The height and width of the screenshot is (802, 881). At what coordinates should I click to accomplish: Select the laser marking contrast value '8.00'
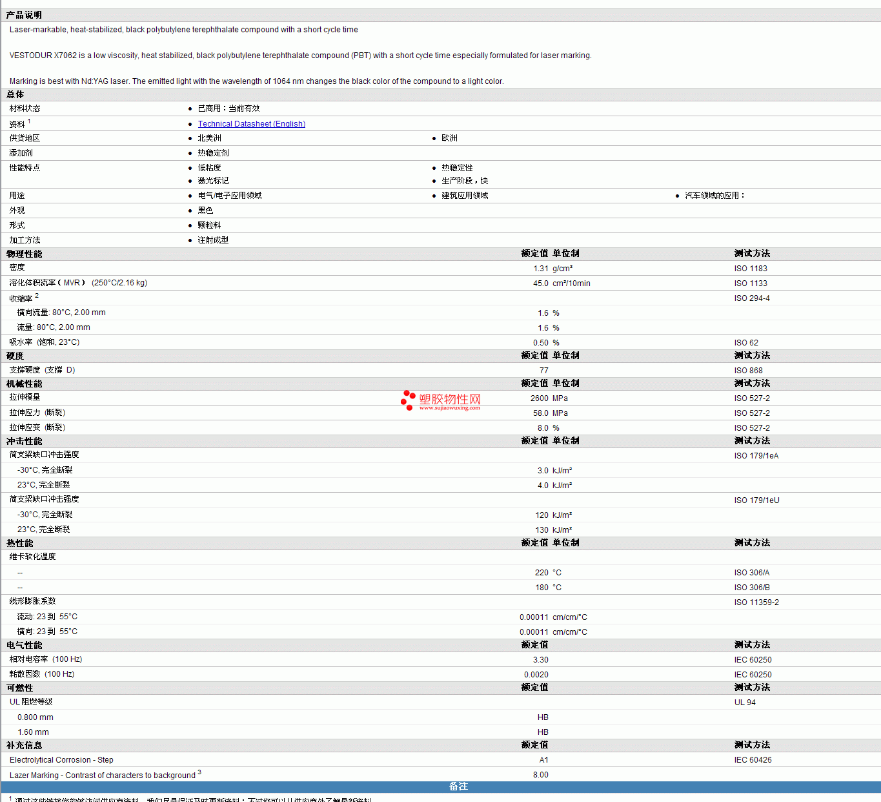tap(541, 775)
